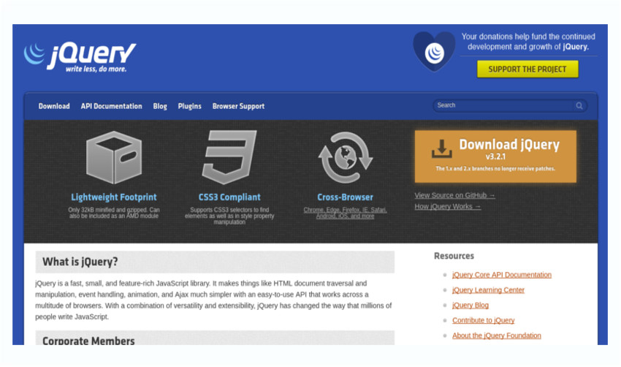Open How jQuery Works link
This screenshot has width=621, height=367.
(448, 206)
